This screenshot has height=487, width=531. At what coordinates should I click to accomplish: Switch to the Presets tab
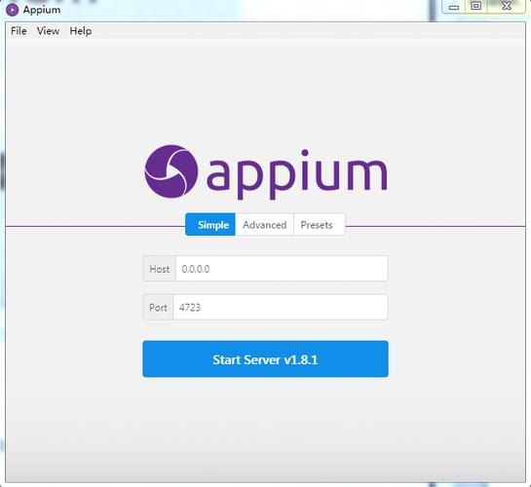pos(320,224)
